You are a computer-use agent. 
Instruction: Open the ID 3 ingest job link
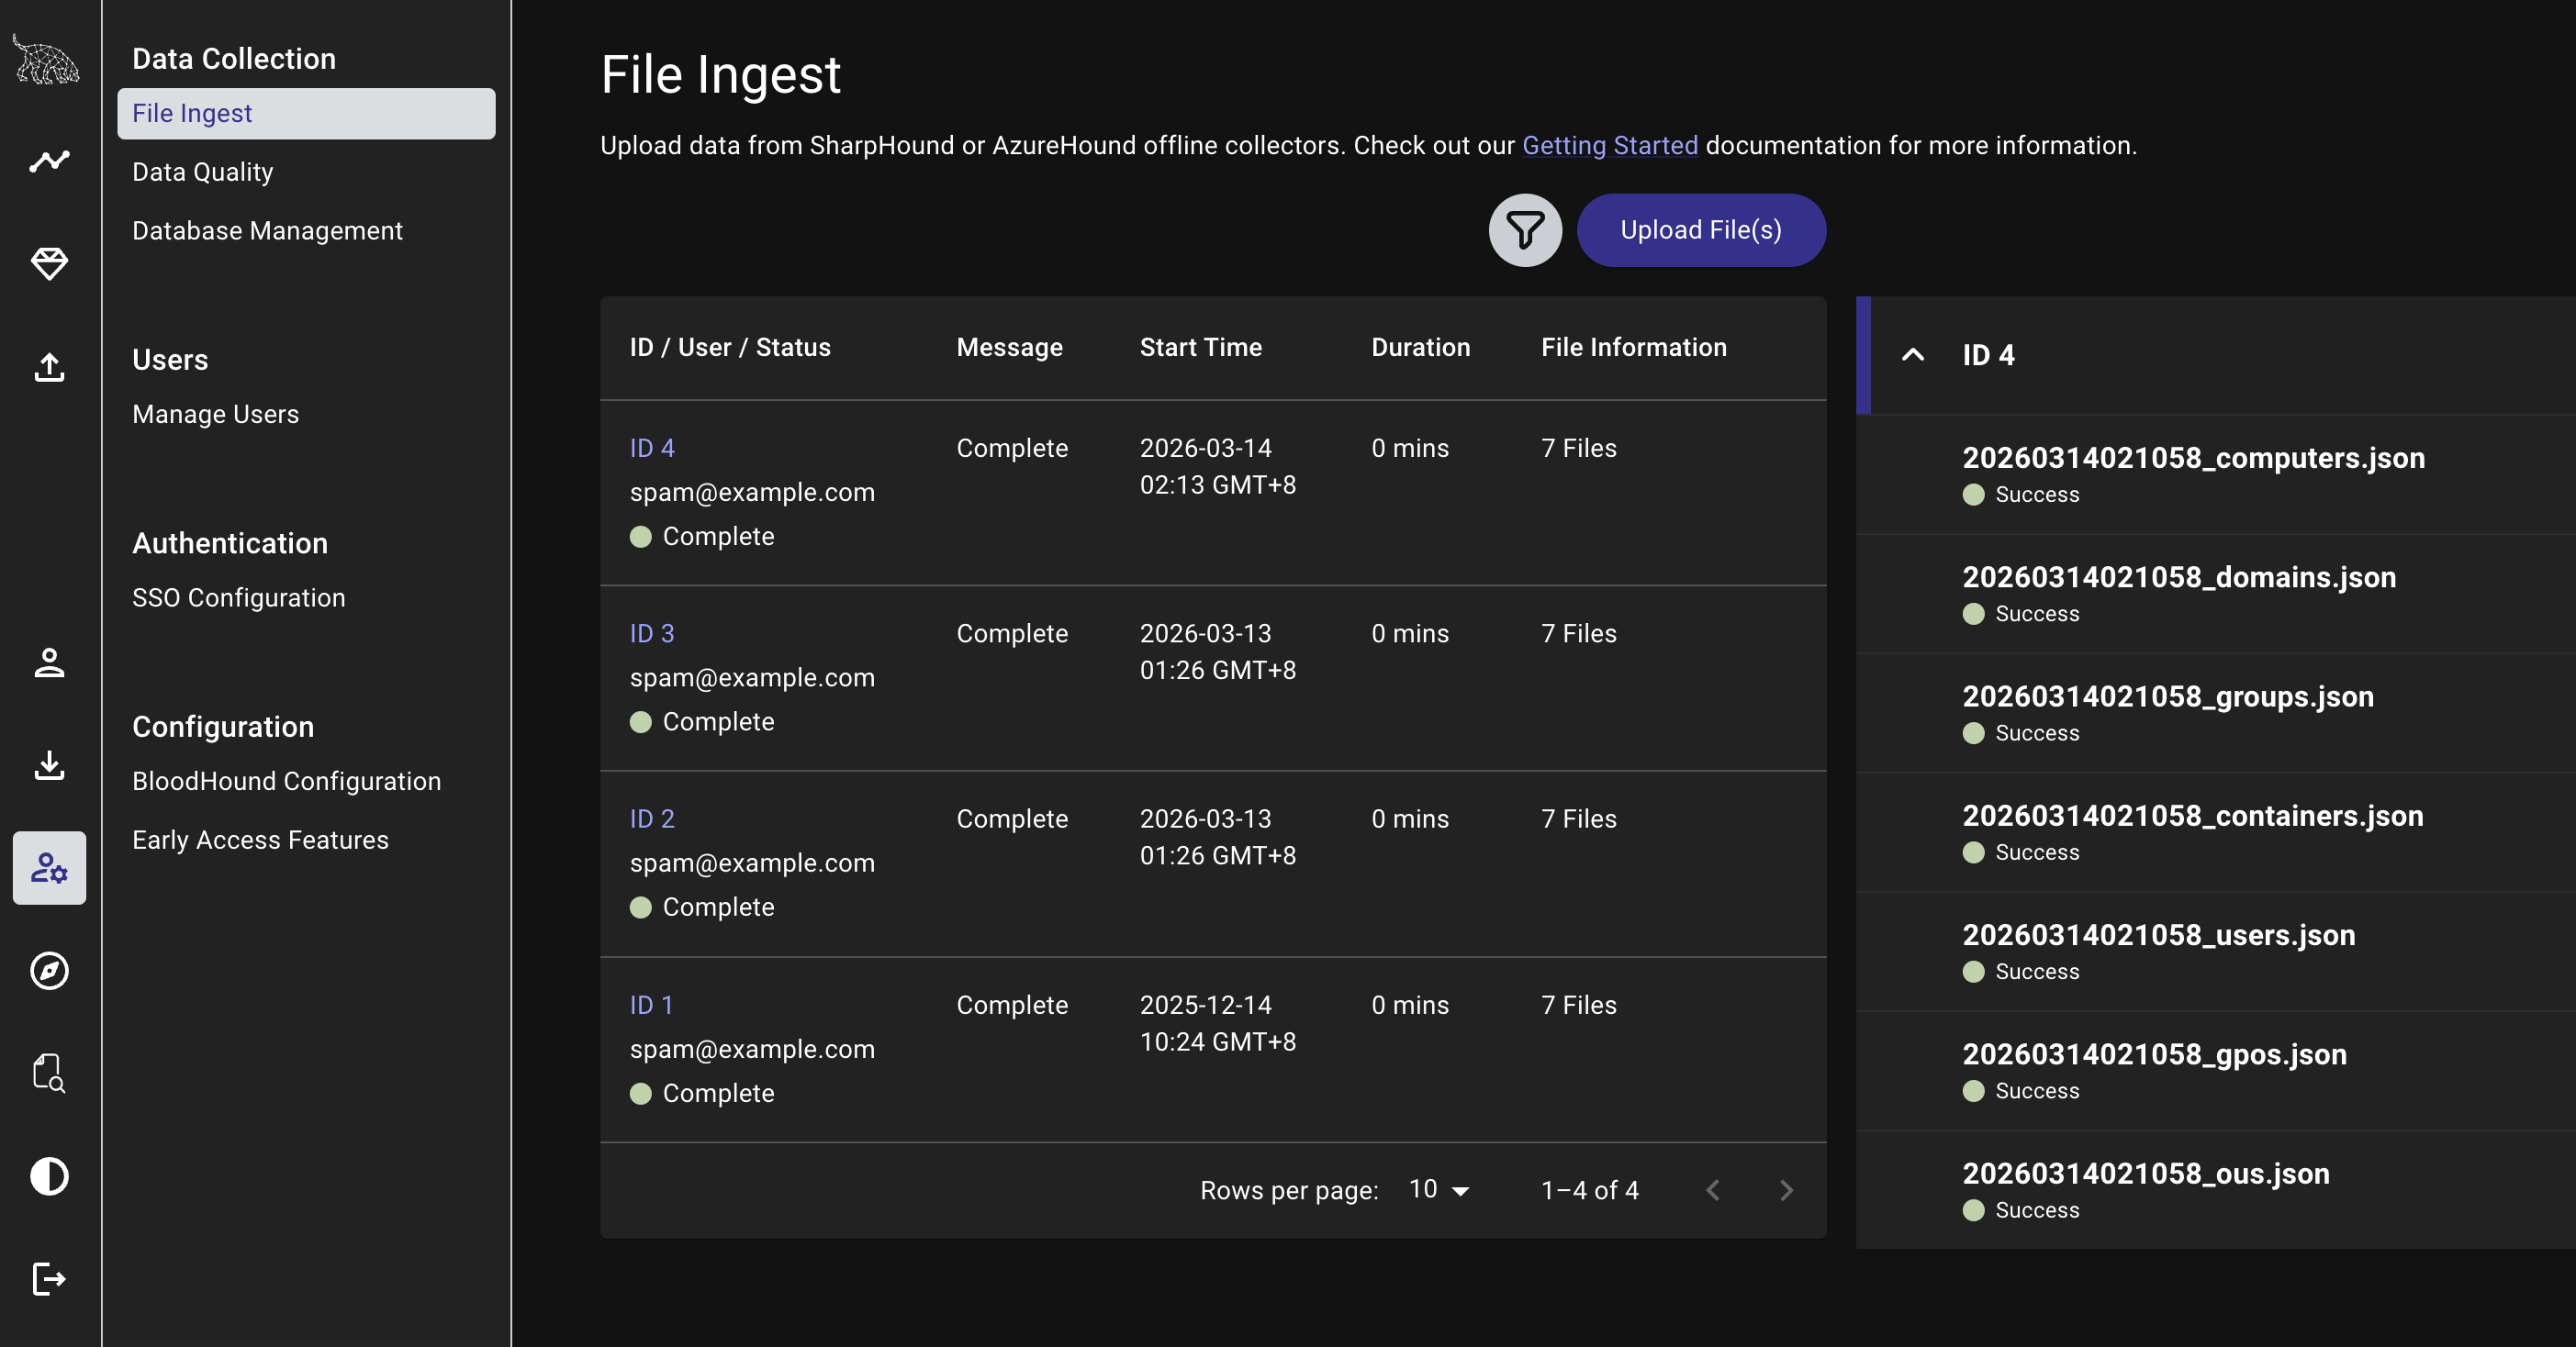[651, 633]
